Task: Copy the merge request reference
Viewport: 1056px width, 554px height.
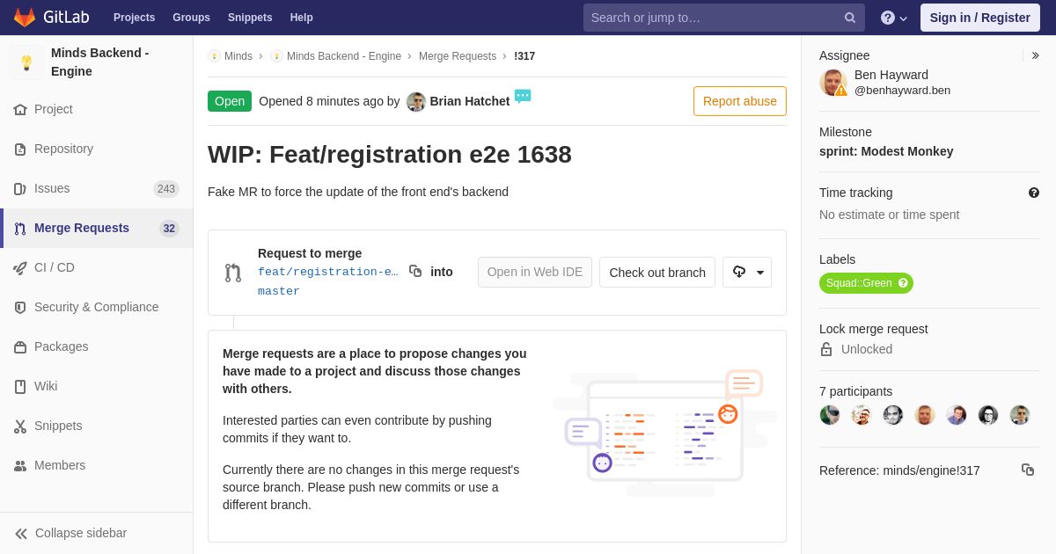Action: point(1027,470)
